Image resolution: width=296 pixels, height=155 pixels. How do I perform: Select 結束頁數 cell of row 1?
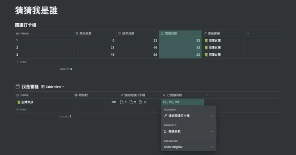tap(138, 40)
